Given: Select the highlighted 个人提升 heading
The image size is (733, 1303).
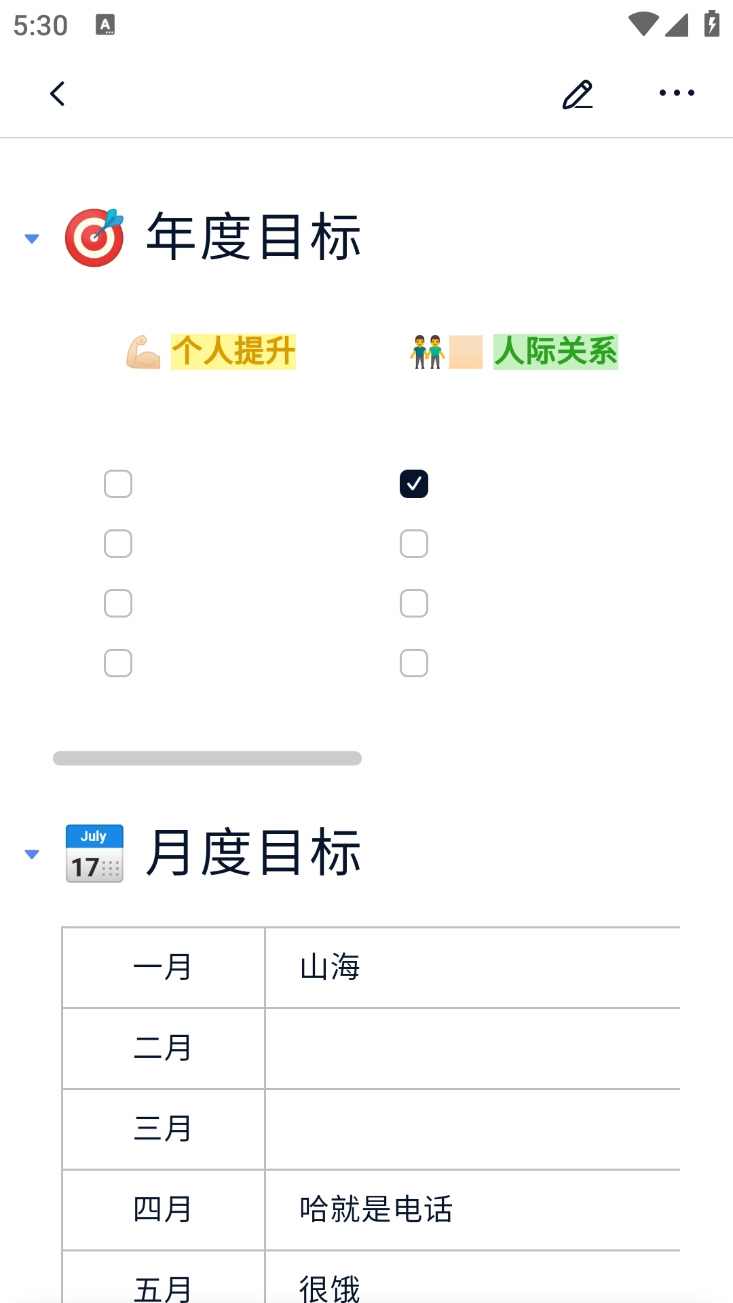Looking at the screenshot, I should pyautogui.click(x=232, y=352).
